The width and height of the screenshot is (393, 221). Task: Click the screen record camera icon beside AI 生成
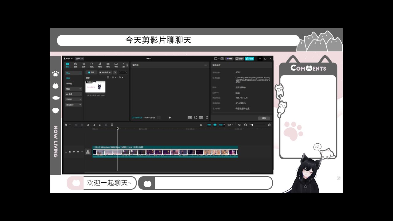115,72
